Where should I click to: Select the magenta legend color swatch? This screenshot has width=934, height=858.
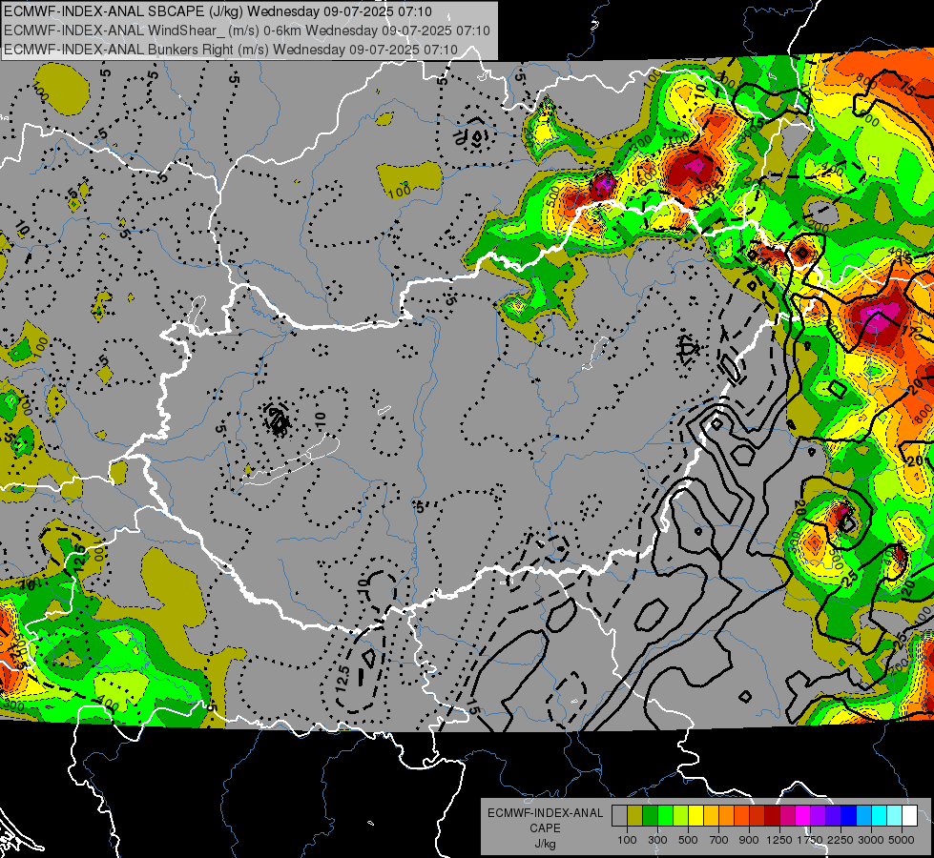pos(803,816)
